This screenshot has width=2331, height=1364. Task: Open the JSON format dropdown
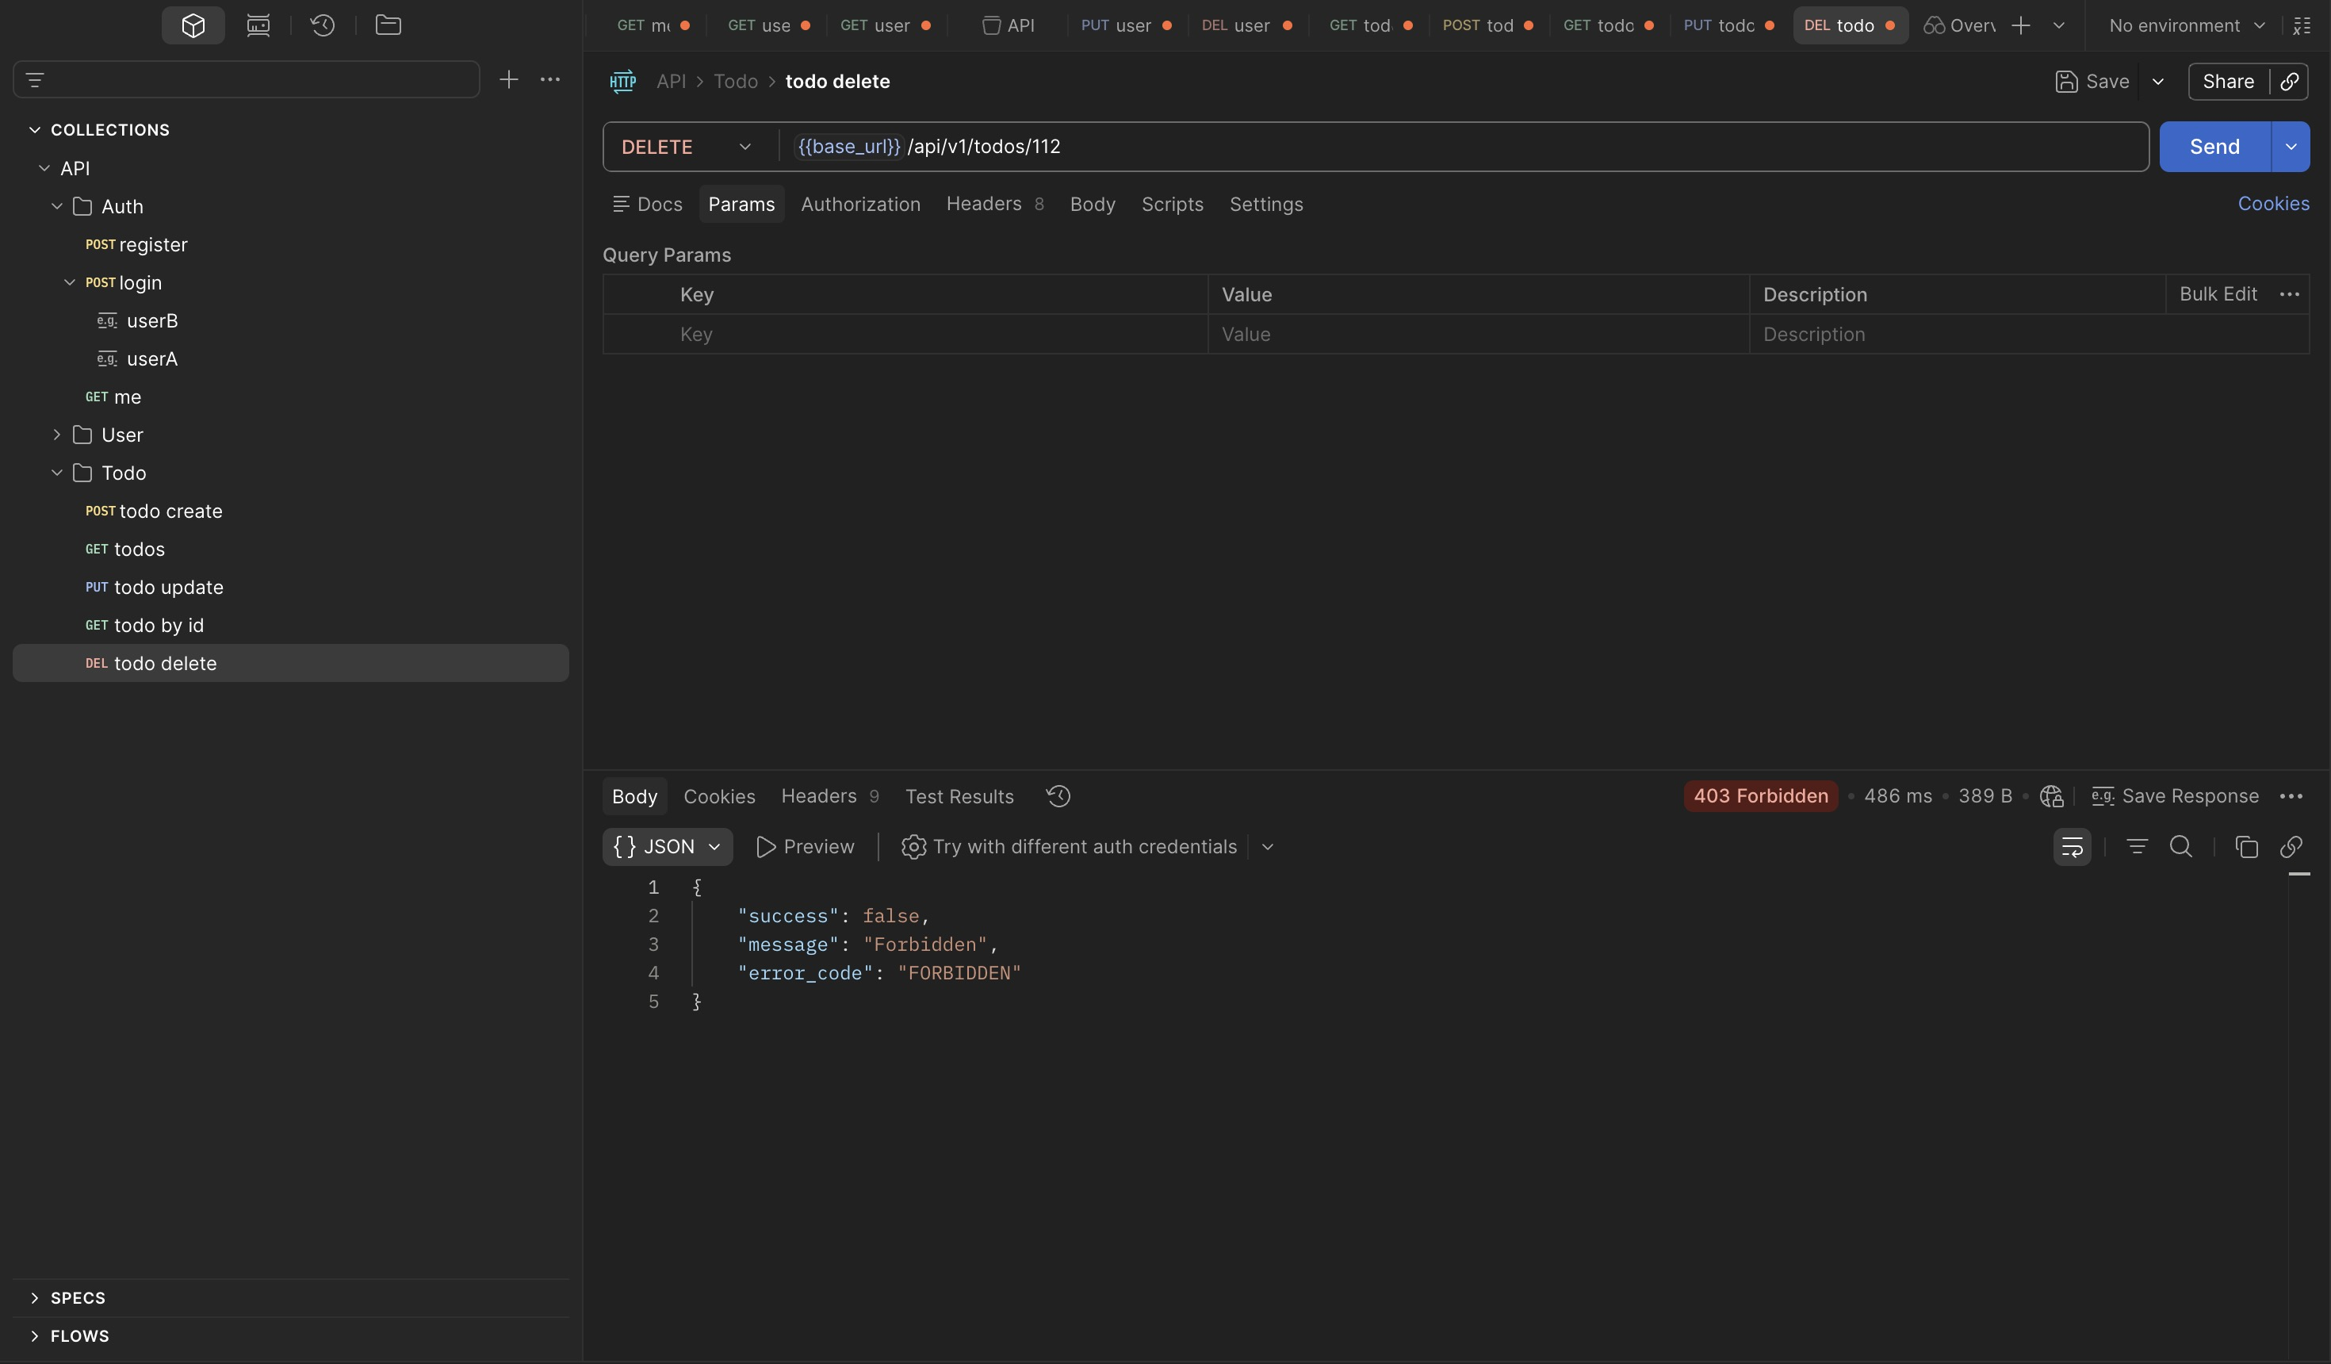click(x=667, y=847)
